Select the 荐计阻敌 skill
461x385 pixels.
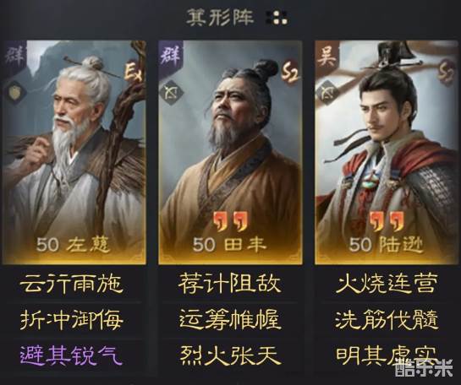click(229, 284)
